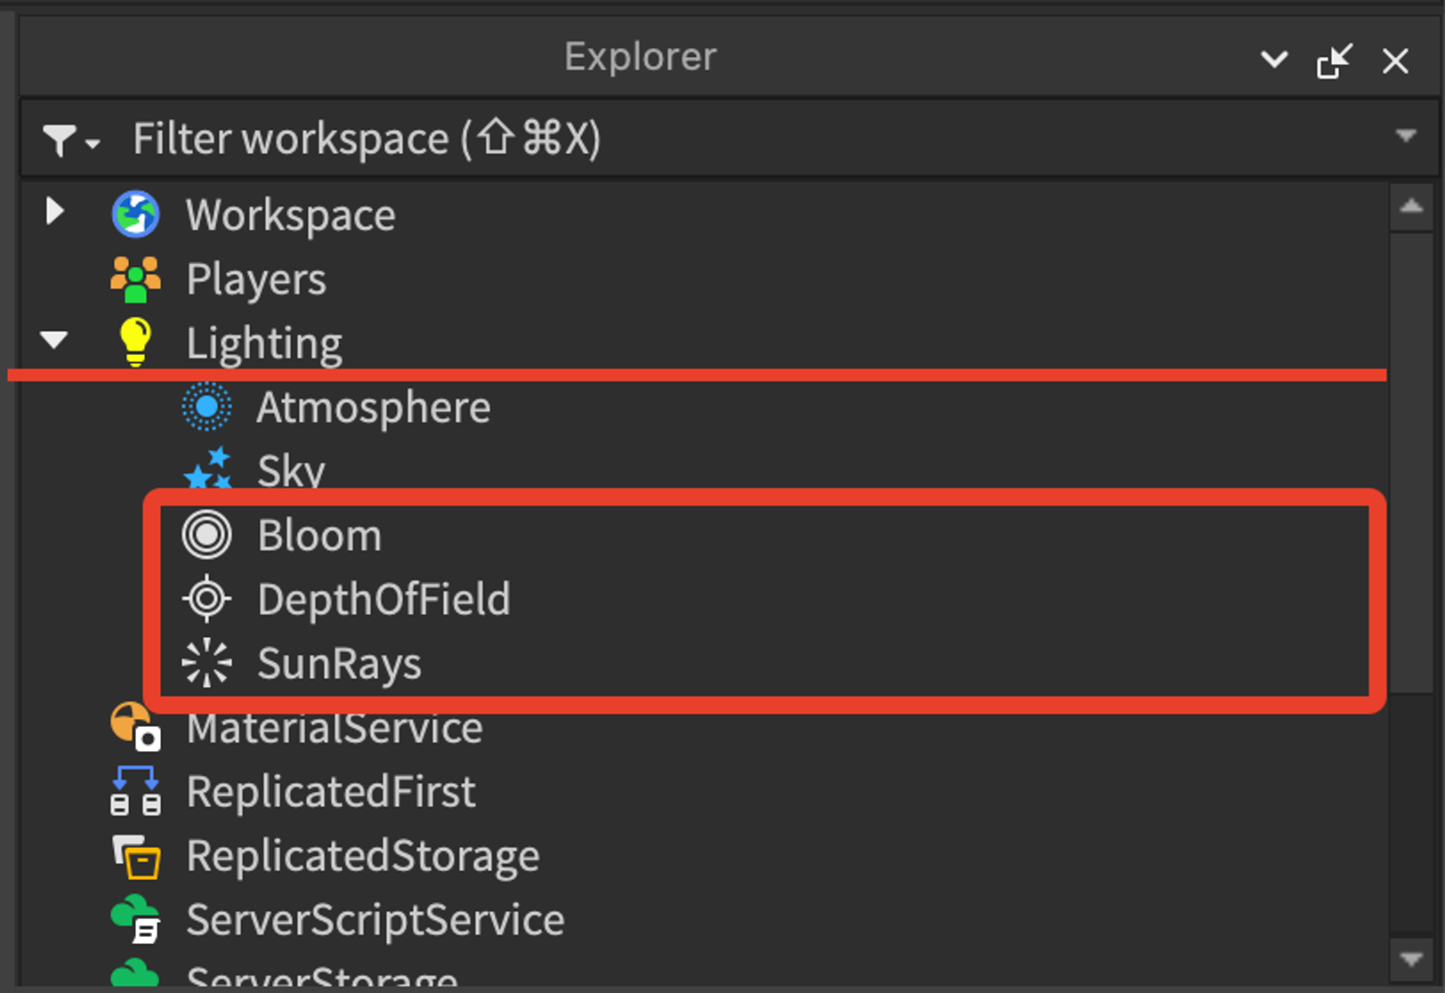
Task: Select the Players service icon
Action: click(x=135, y=279)
